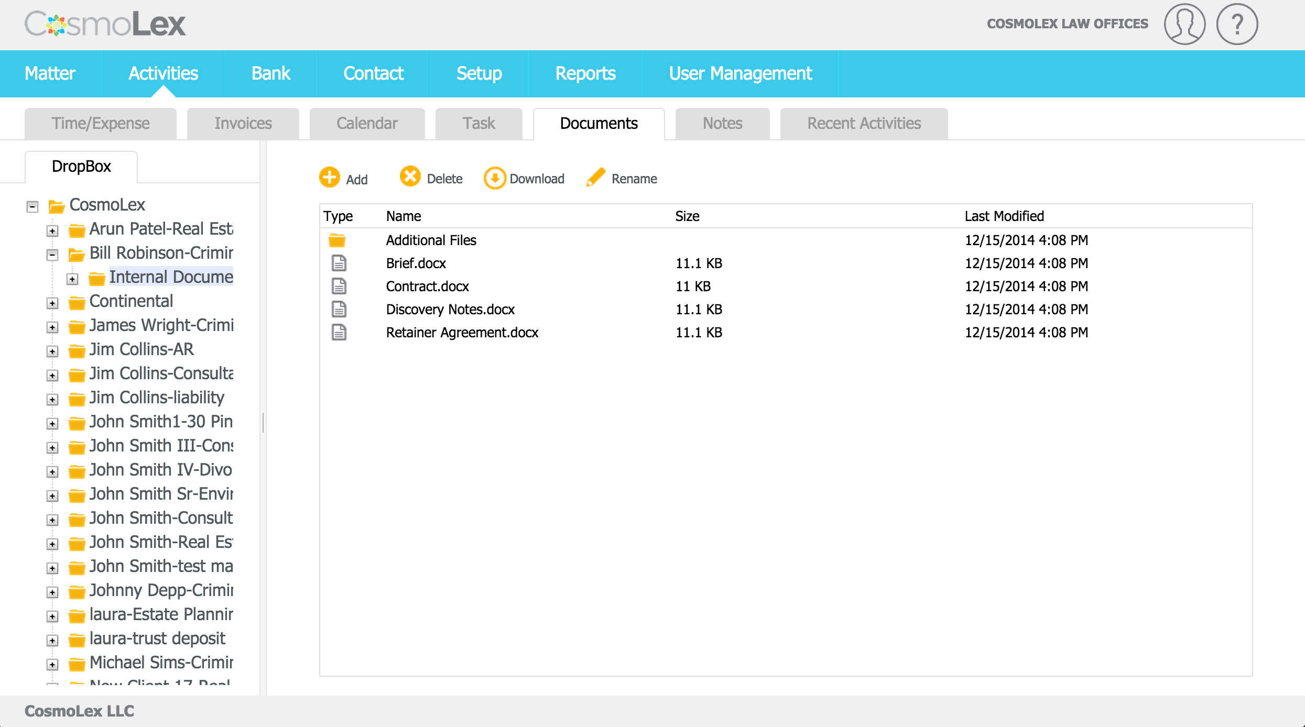1305x727 pixels.
Task: Click the Contract.docx file icon
Action: tap(339, 286)
